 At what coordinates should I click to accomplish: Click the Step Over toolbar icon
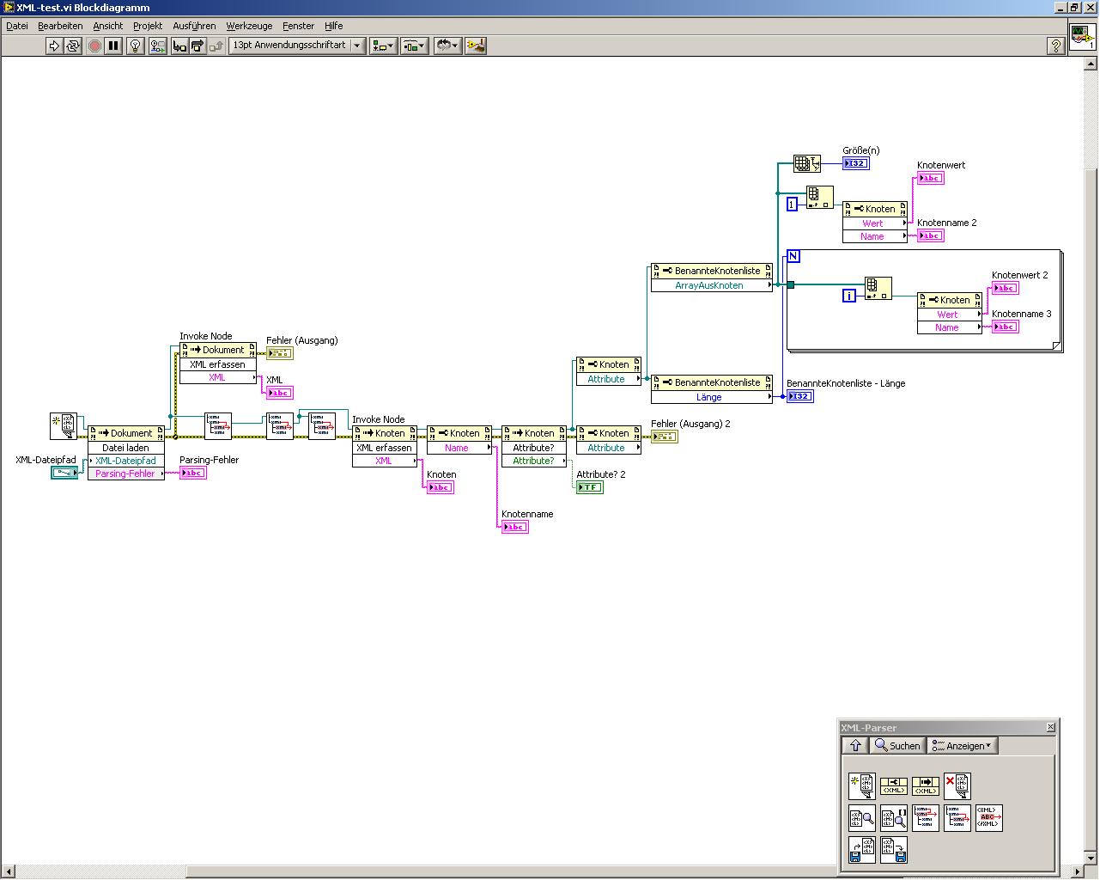pyautogui.click(x=198, y=46)
